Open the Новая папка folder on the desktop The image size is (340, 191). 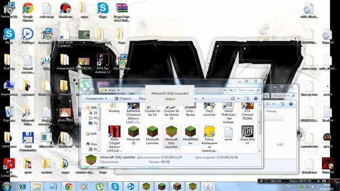pos(65,62)
